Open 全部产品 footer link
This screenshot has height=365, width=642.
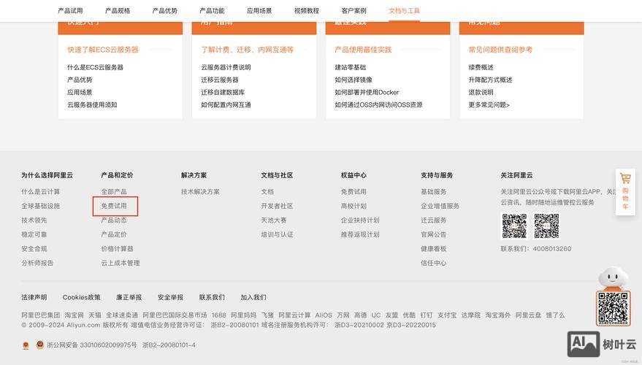coord(114,191)
